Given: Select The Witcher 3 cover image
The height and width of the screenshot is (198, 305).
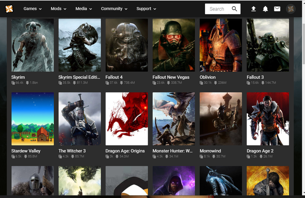Looking at the screenshot, I should [x=80, y=118].
